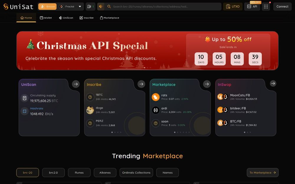Click the Up to 50% off text
The image size is (295, 184).
coord(228,39)
